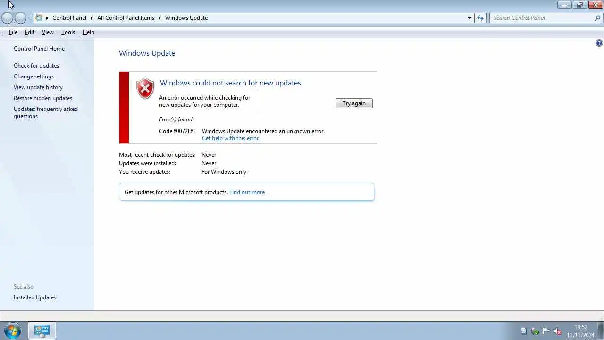Click 'Windows could not search for new updates'

click(x=230, y=83)
